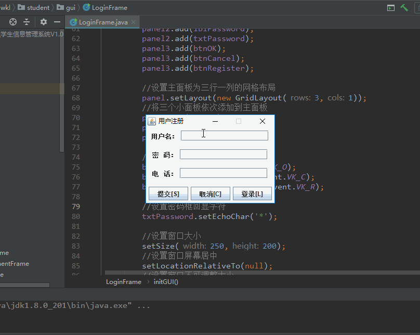Focus the 电话 phone field in the dialog

224,173
